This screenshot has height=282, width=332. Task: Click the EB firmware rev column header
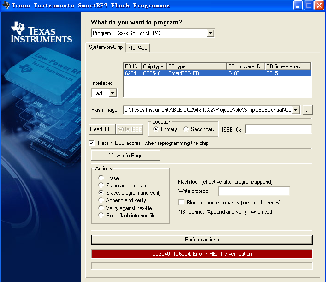pos(288,66)
